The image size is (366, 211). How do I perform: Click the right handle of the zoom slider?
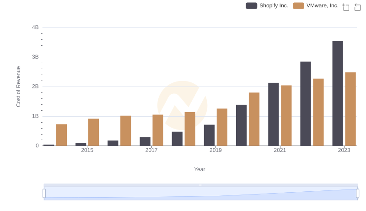358,194
